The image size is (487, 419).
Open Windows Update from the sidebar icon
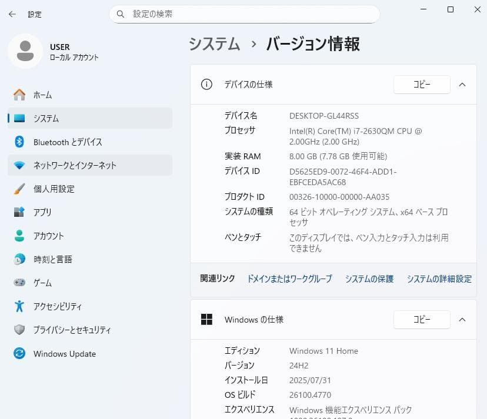click(18, 353)
